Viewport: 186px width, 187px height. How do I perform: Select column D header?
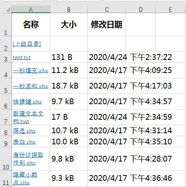[140, 9]
